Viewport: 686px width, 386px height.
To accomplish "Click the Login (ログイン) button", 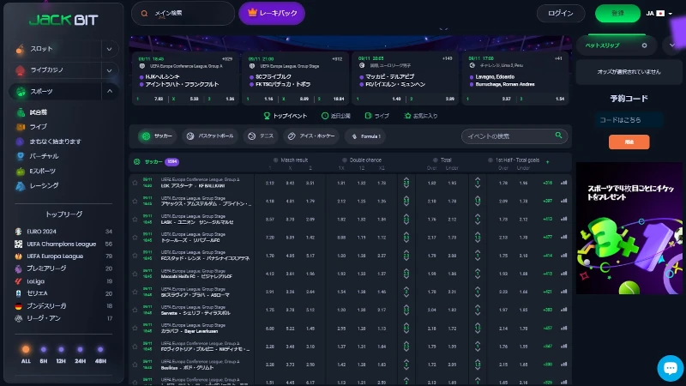I will coord(560,13).
